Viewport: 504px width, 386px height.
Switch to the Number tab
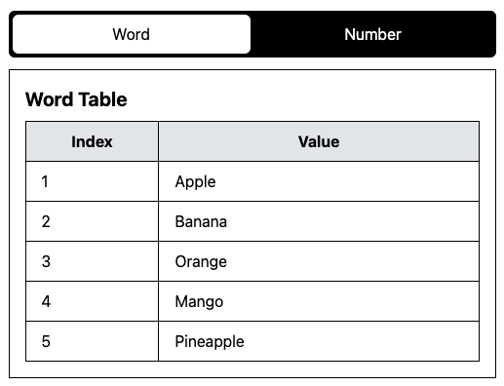[x=372, y=34]
